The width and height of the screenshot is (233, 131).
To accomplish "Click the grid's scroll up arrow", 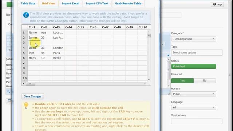I will coord(149,32).
